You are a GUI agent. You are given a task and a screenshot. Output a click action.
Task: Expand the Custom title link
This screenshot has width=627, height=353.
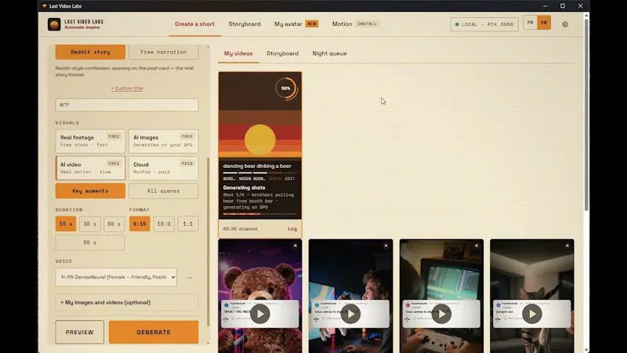pos(127,89)
